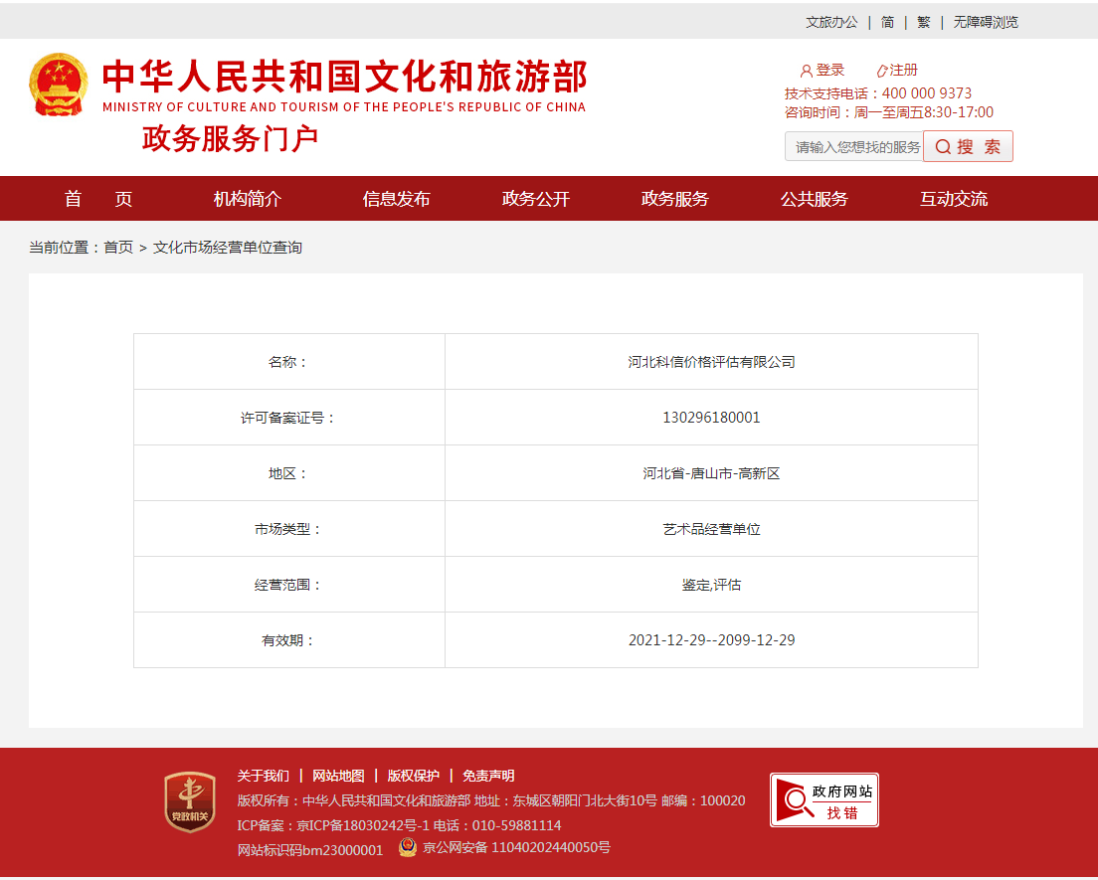Click the national emblem logo
Image resolution: width=1098 pixels, height=880 pixels.
click(x=58, y=86)
